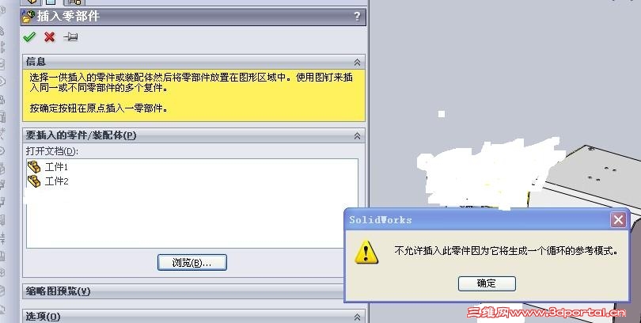Select 工件1 in the open documents list

coord(56,167)
